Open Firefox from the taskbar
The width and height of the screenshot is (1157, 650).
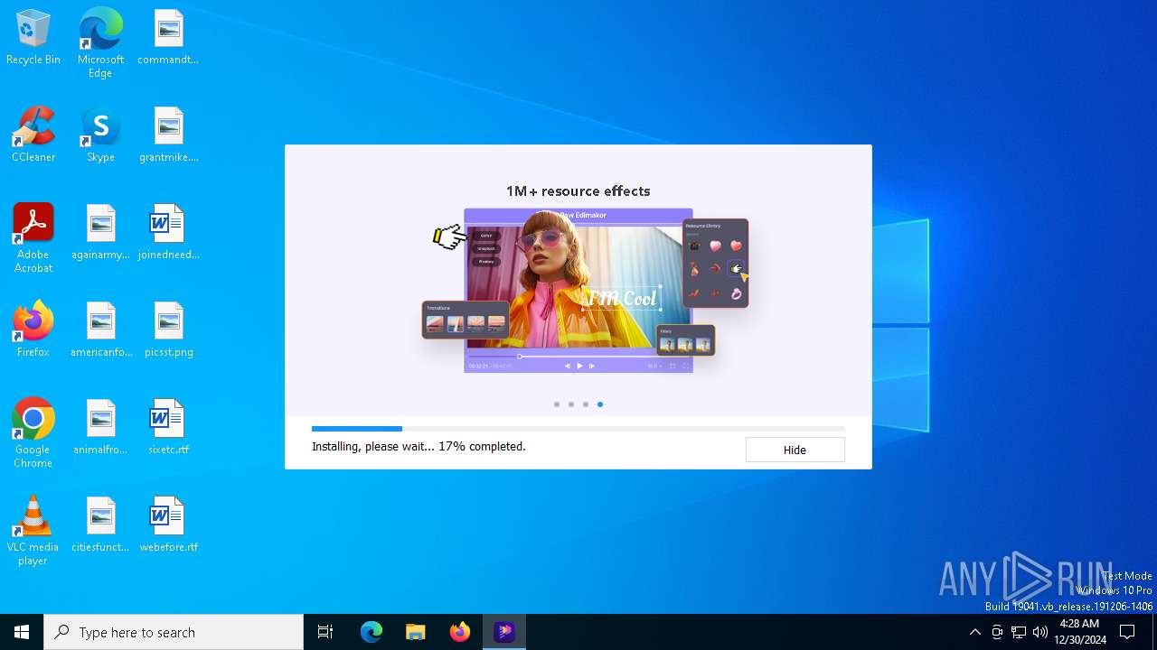point(460,632)
